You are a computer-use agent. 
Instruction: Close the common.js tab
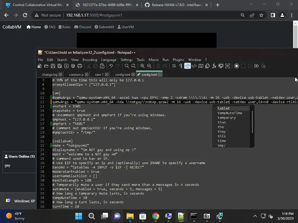click(x=86, y=75)
